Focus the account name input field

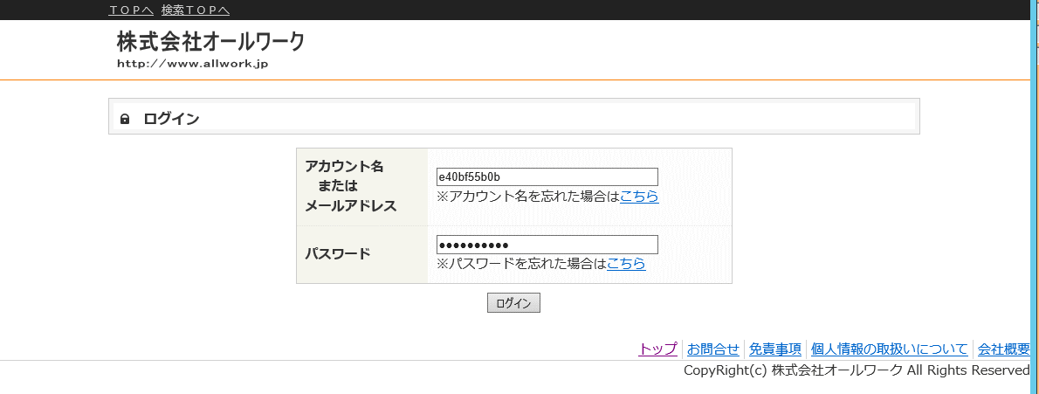coord(547,177)
